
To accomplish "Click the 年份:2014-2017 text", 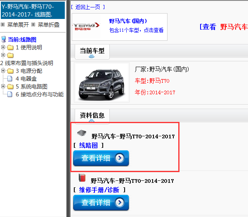I will (x=155, y=92).
